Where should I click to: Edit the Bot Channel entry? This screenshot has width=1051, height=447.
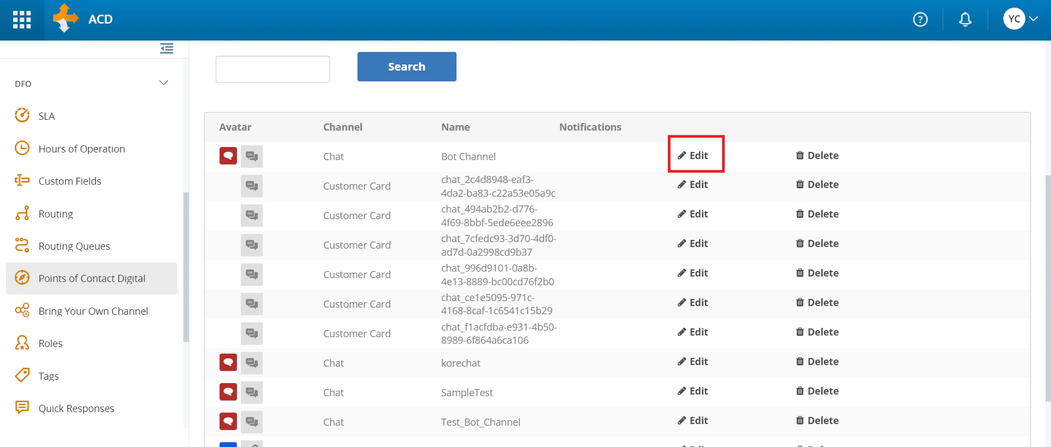[693, 156]
